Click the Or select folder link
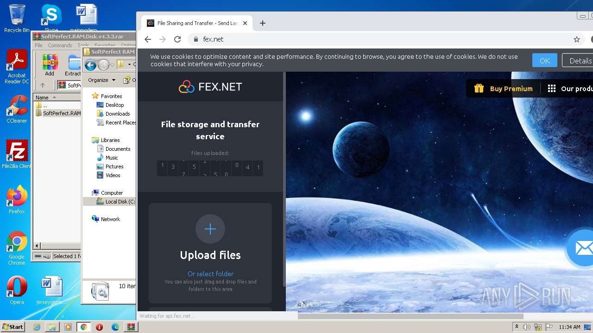Screen dimensions: 593x333 coord(210,274)
